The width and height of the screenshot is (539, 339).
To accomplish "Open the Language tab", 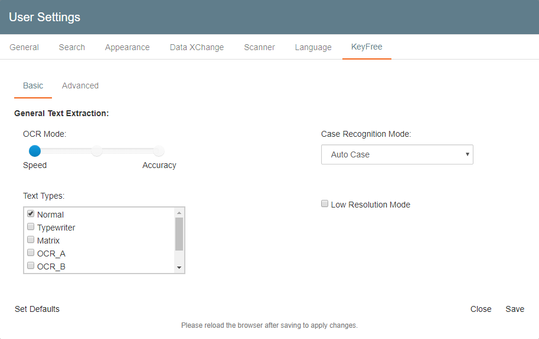I will (x=313, y=47).
